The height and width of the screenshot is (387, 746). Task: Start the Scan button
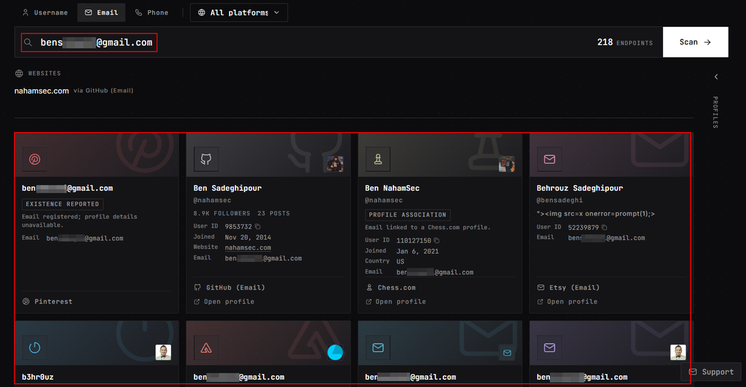[695, 42]
